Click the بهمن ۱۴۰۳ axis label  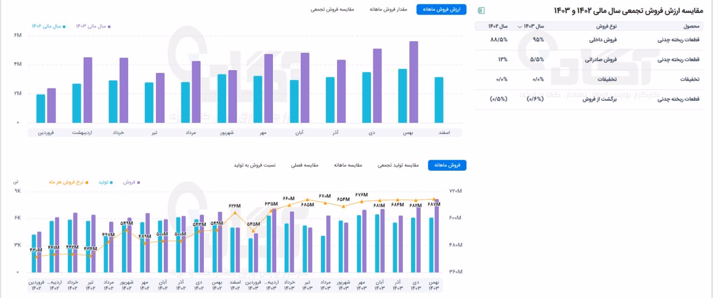coord(434,285)
